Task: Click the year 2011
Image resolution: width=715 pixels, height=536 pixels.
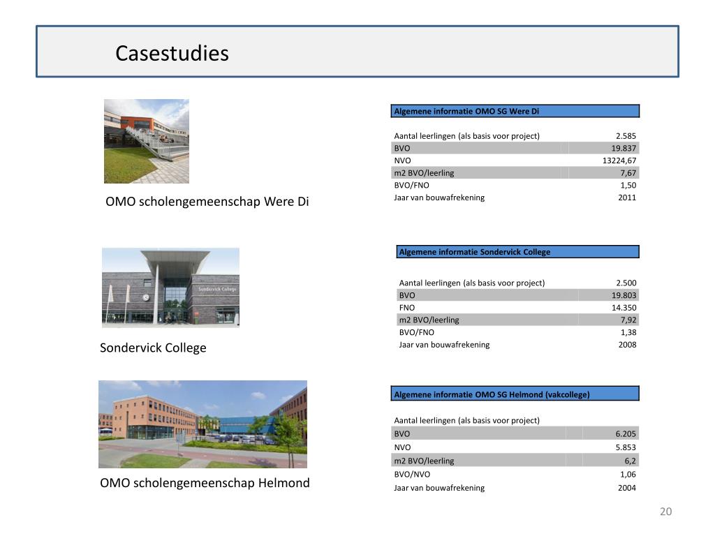Action: pyautogui.click(x=627, y=198)
